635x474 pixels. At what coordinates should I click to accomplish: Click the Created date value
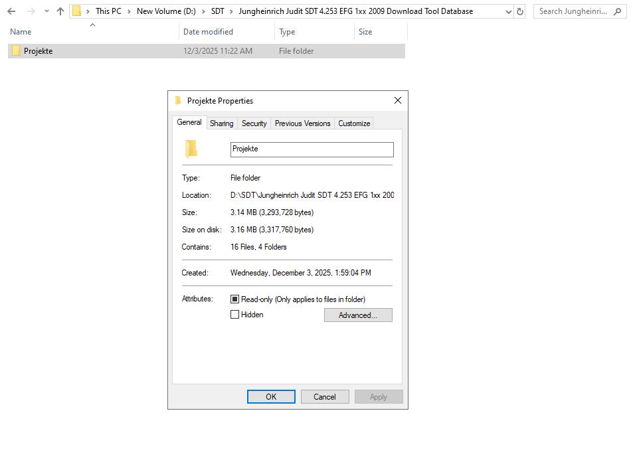tap(300, 273)
